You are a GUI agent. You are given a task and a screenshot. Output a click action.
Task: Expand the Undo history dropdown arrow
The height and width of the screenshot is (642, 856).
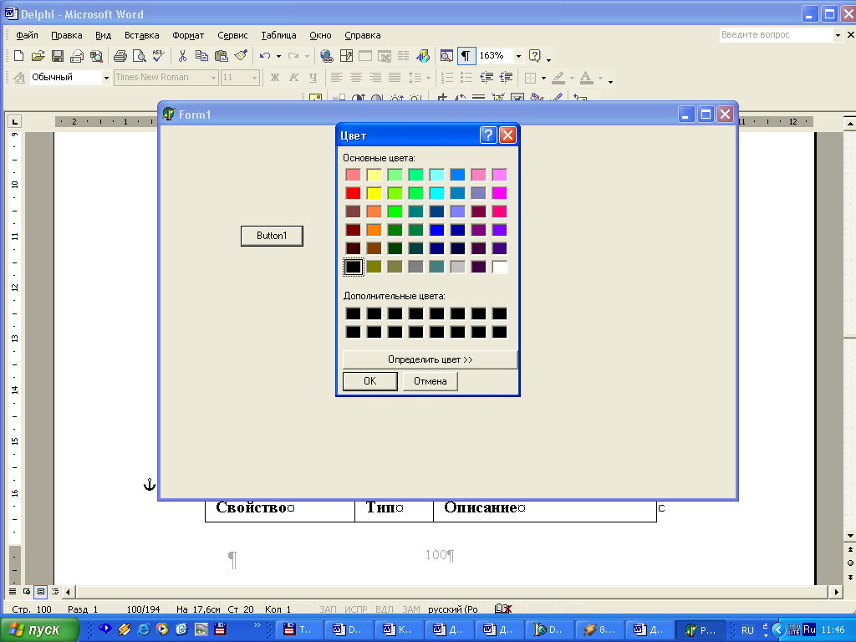pyautogui.click(x=278, y=56)
